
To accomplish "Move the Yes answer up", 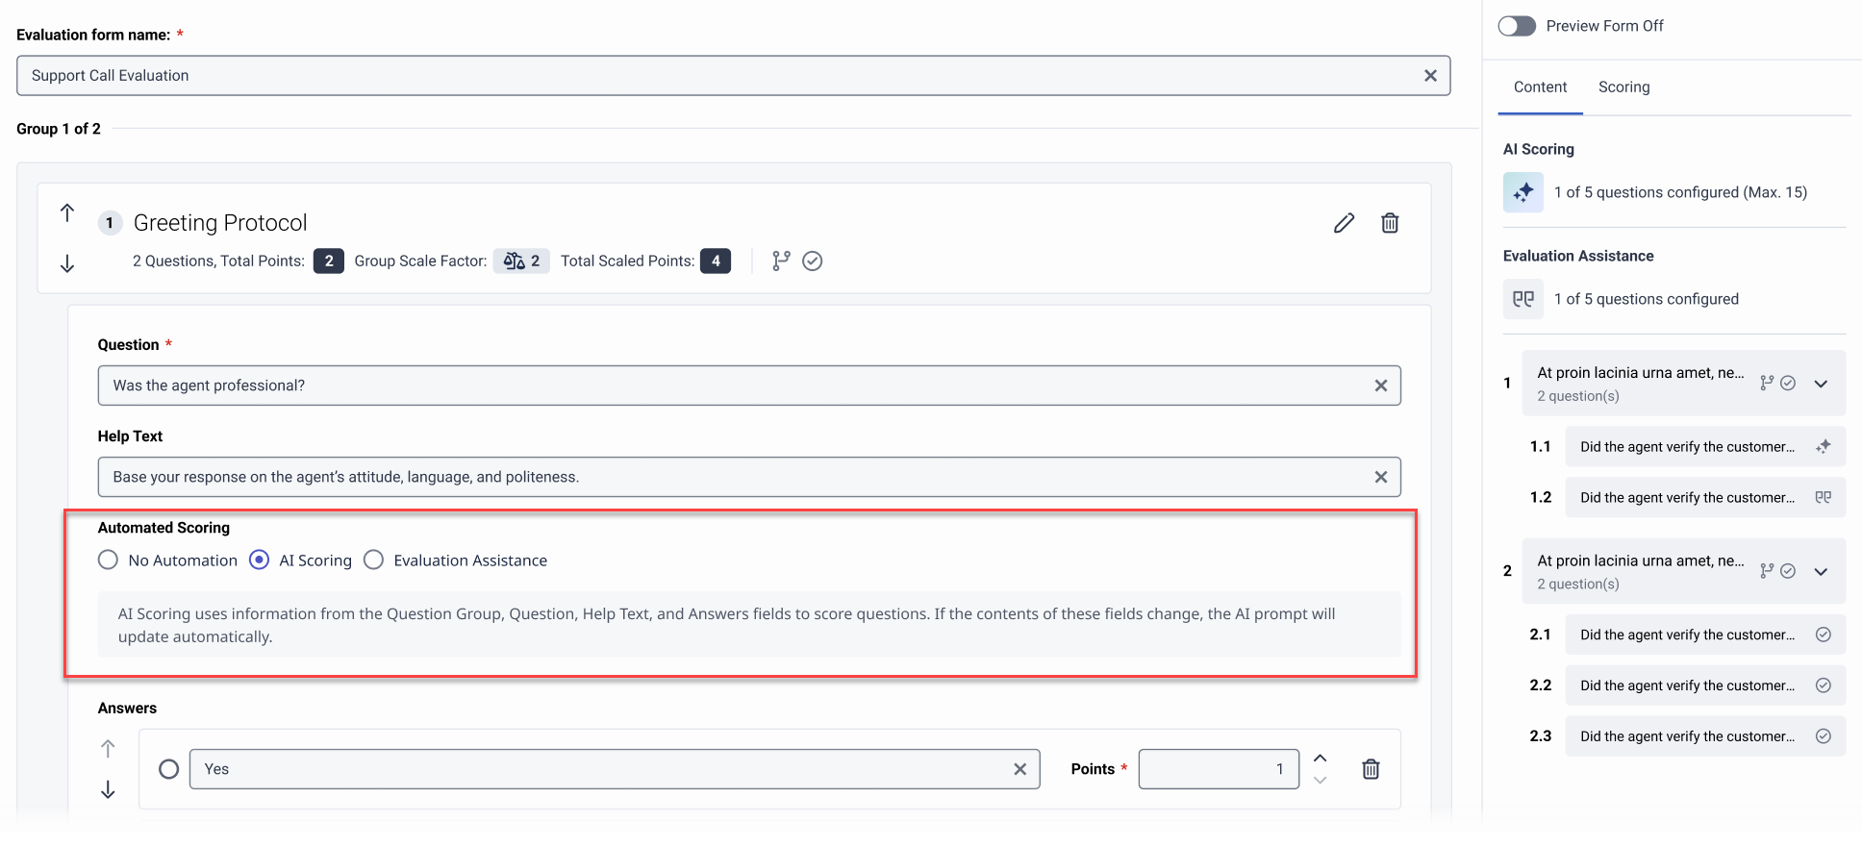I will [x=108, y=748].
